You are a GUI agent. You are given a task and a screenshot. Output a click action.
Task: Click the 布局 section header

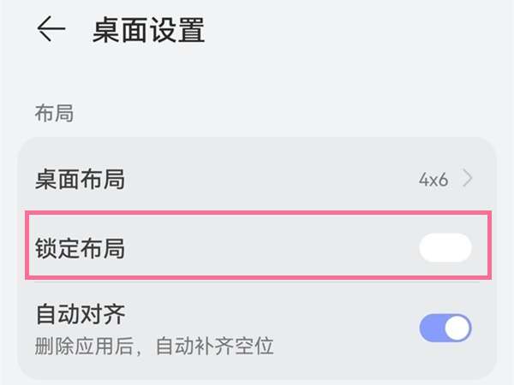click(54, 113)
